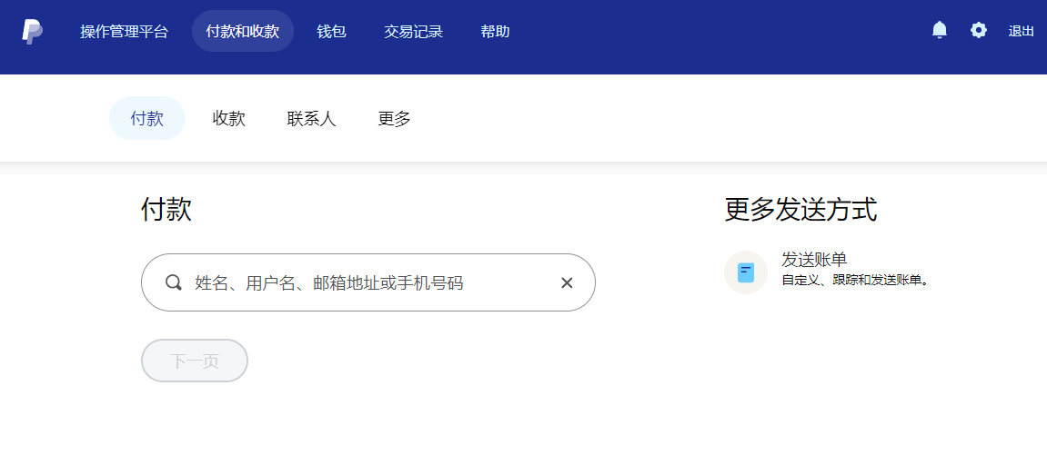
Task: Click the 付款 page heading
Action: pos(166,210)
